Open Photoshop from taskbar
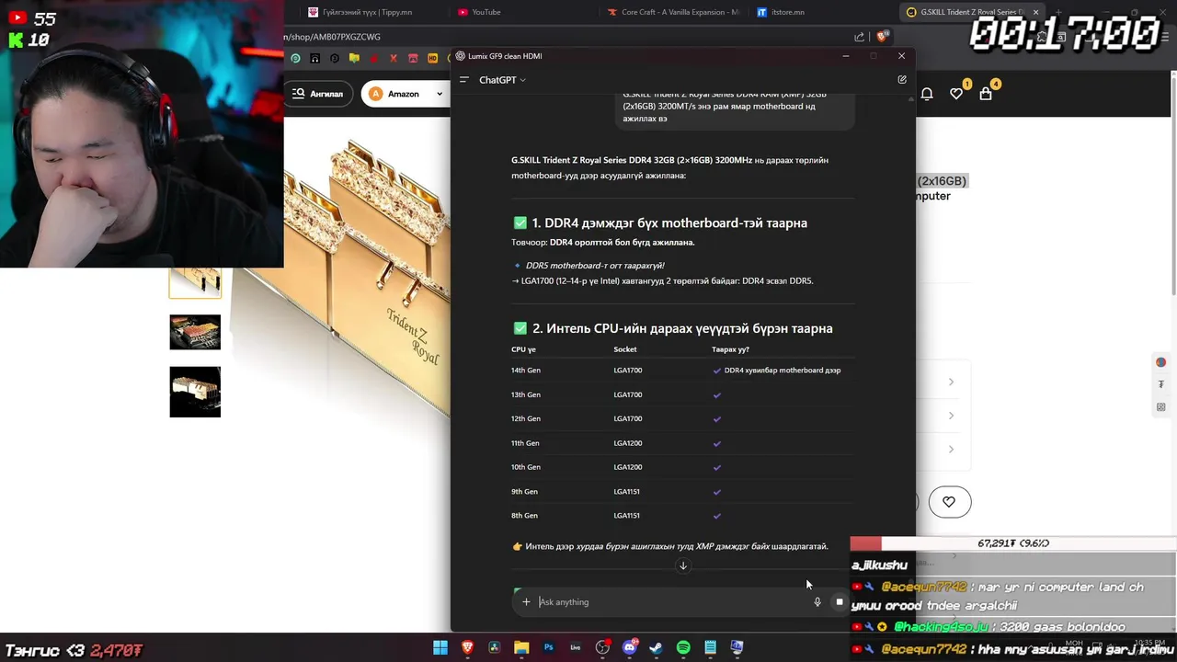The image size is (1177, 662). [549, 647]
